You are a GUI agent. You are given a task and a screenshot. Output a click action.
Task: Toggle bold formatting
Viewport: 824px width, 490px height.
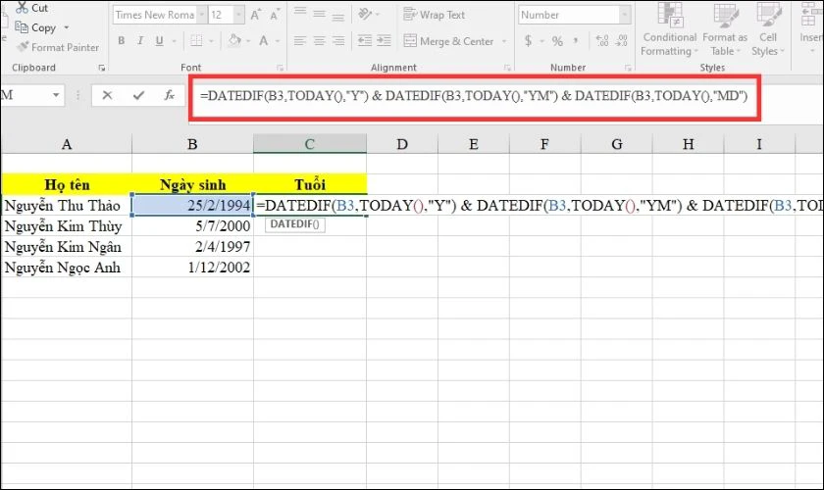122,40
